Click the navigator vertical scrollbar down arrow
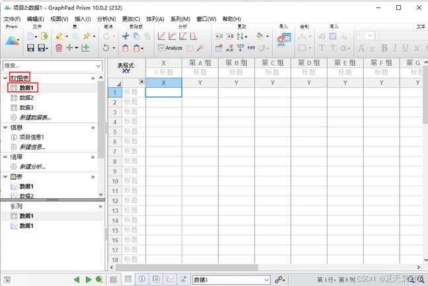The width and height of the screenshot is (428, 286). click(101, 194)
